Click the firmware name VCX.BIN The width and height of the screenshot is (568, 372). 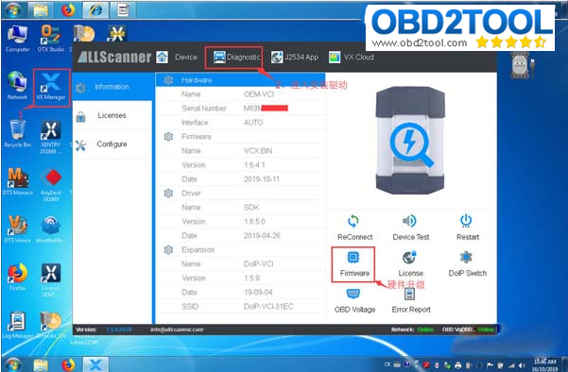(x=258, y=151)
